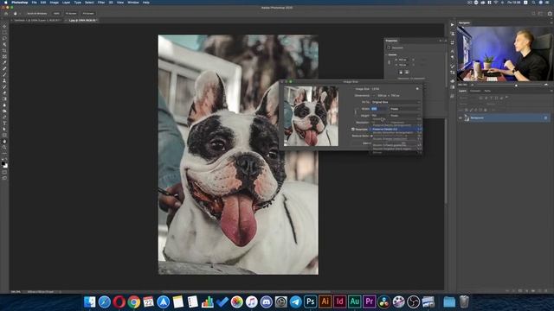Open the Image menu
554x311 pixels.
point(54,3)
